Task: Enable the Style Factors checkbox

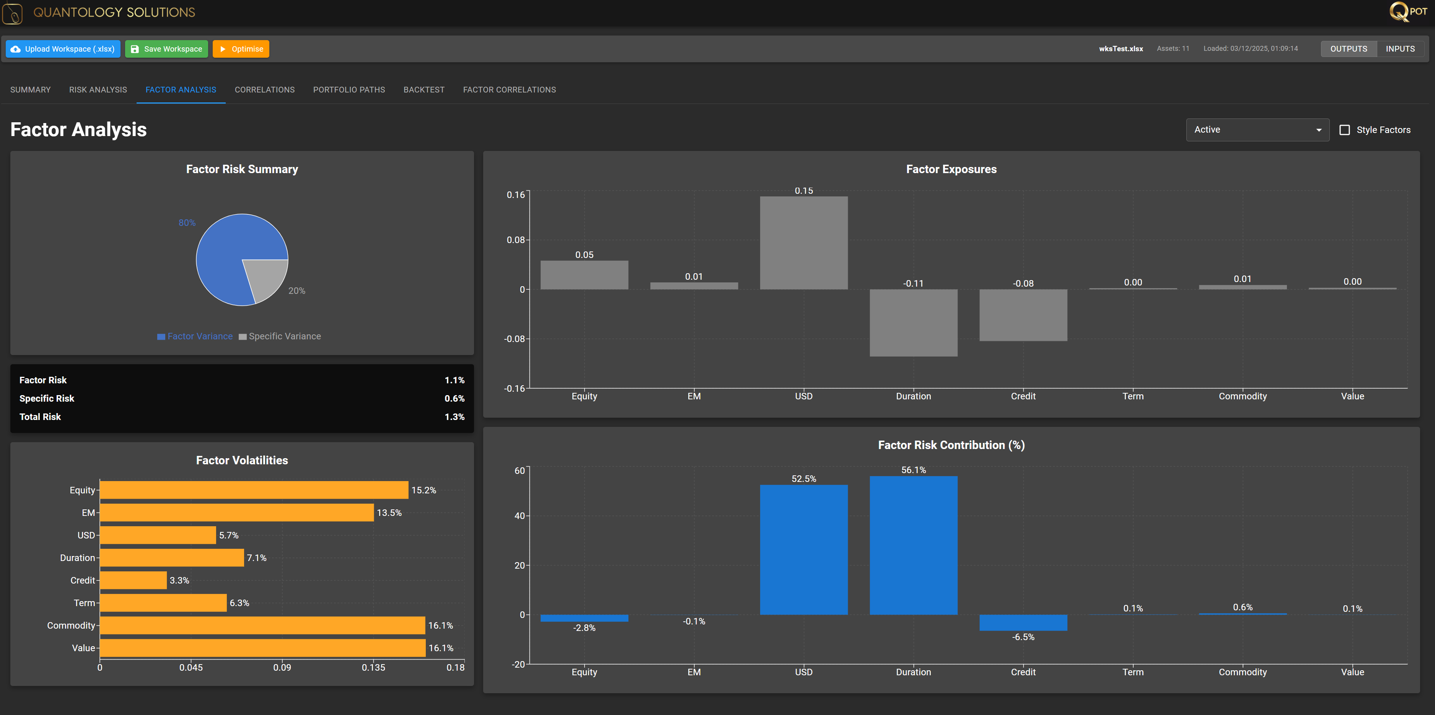Action: [x=1344, y=130]
